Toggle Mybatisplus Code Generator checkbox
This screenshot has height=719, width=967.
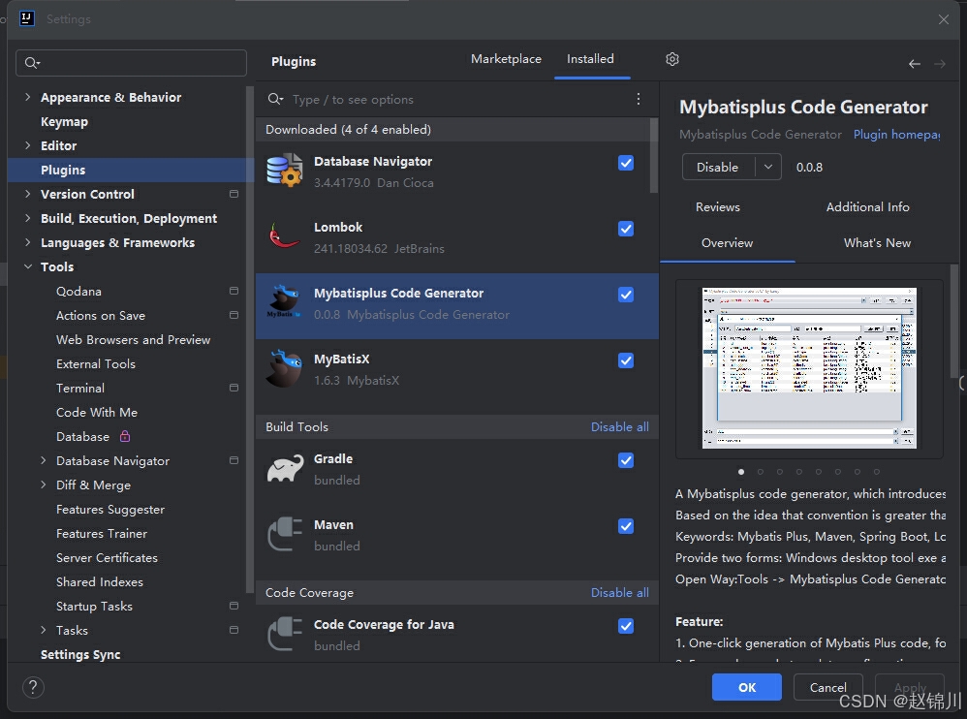625,295
